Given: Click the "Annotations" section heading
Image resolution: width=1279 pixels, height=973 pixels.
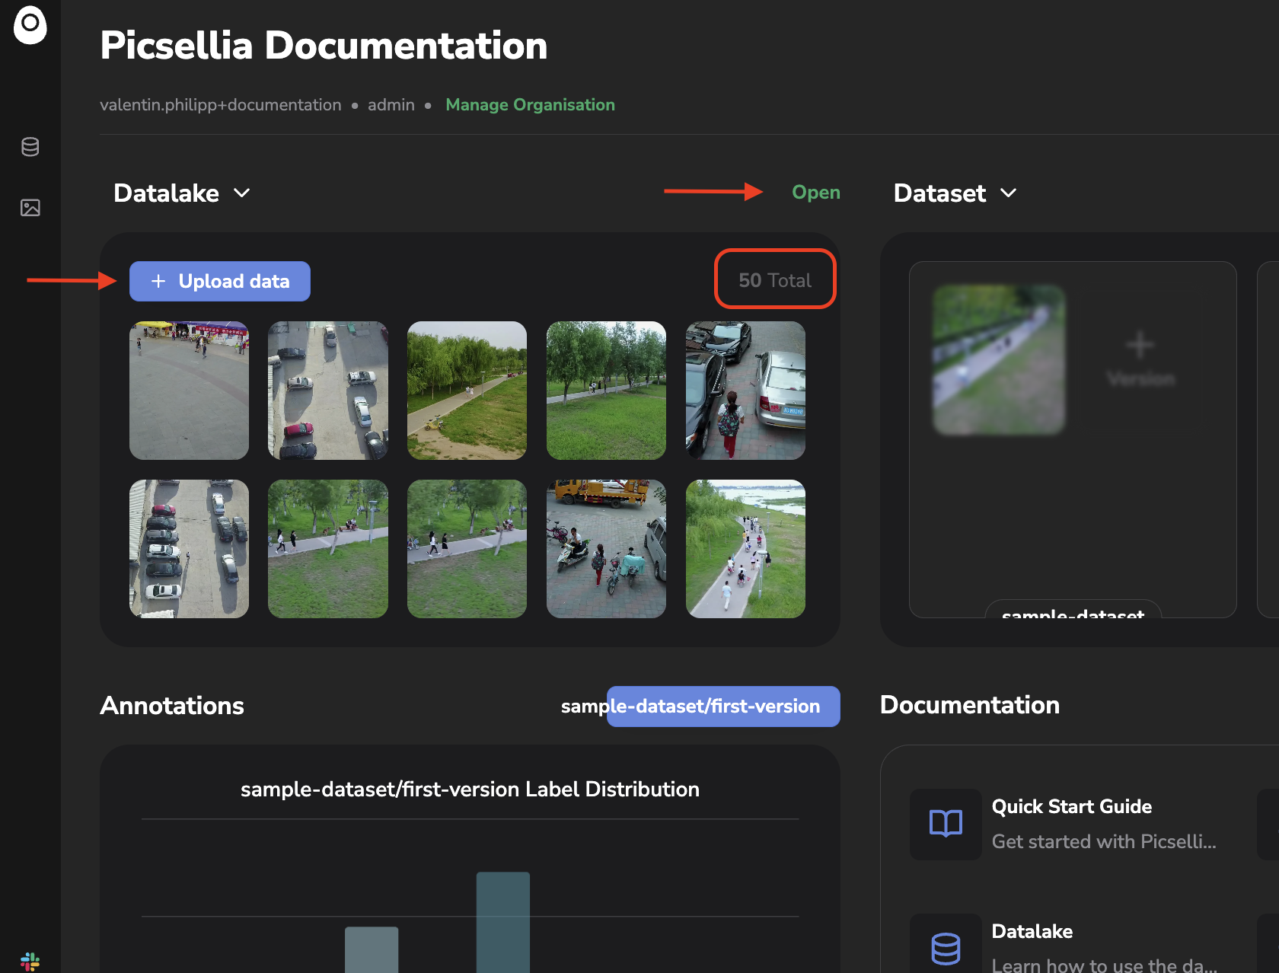Looking at the screenshot, I should (x=172, y=706).
